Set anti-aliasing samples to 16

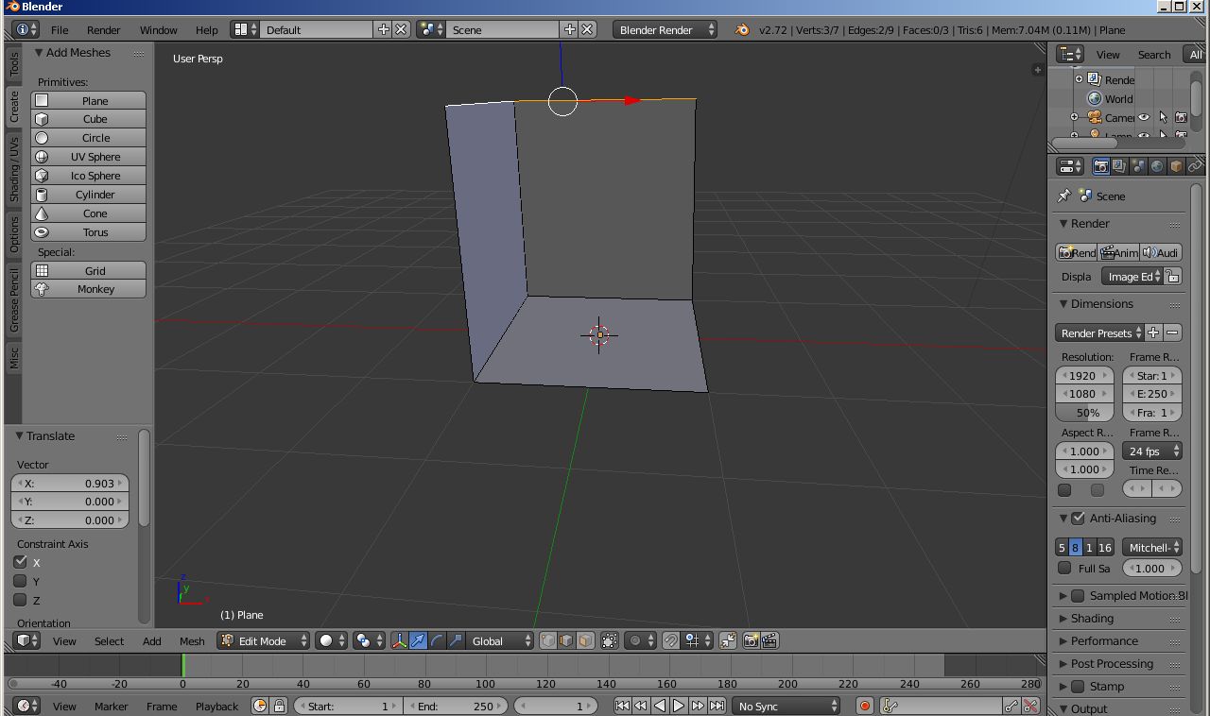click(x=1105, y=547)
